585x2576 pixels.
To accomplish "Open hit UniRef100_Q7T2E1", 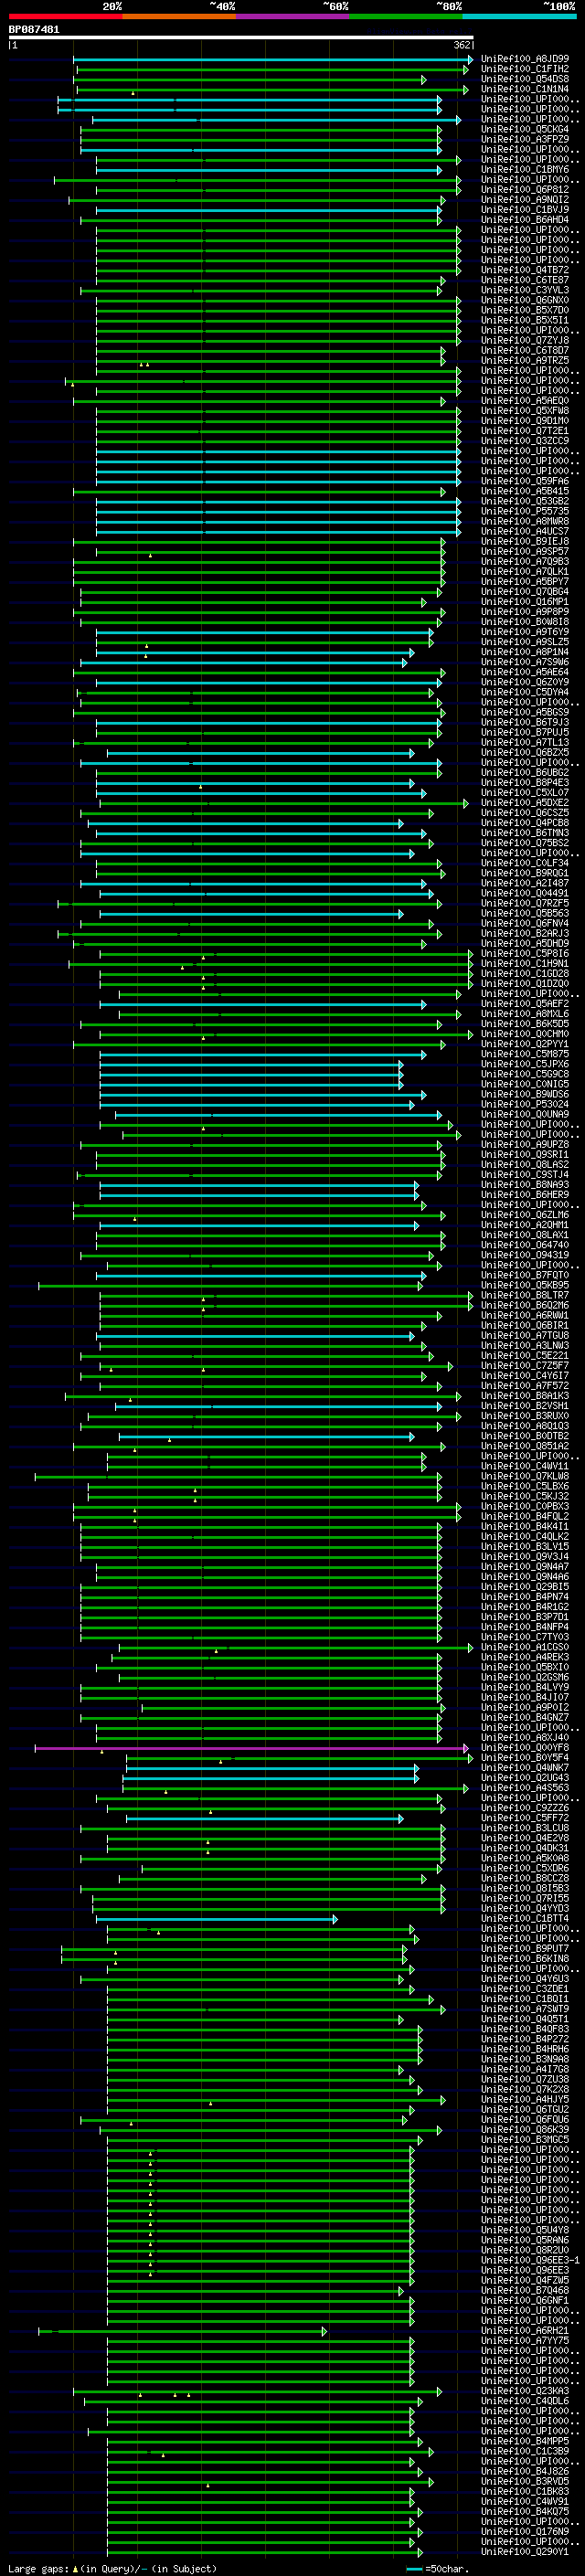I will pyautogui.click(x=525, y=431).
